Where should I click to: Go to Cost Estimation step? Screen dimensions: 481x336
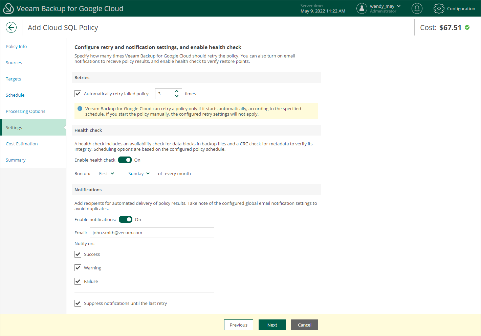tap(33, 144)
